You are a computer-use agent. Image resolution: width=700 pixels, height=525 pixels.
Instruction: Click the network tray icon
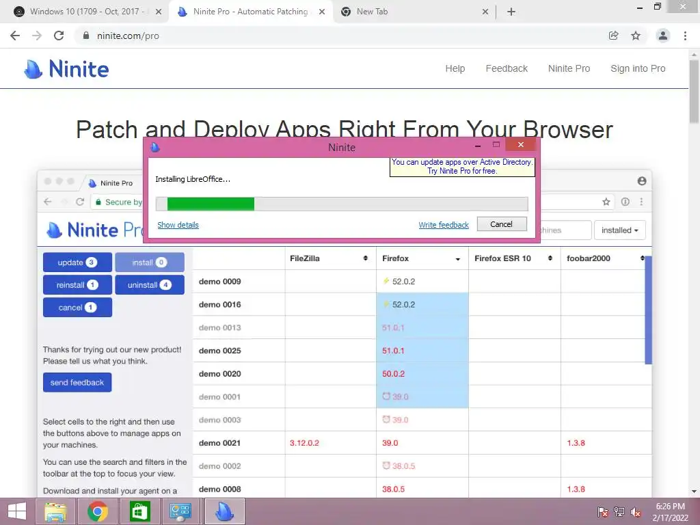619,512
